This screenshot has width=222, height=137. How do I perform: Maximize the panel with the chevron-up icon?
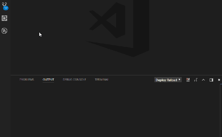tap(204, 80)
